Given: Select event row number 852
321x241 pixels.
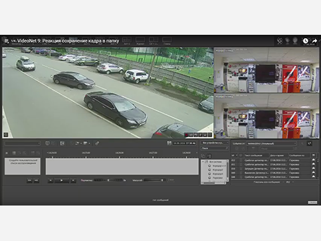Looking at the screenshot, I should click(x=274, y=160).
